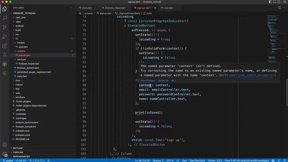Open pubspec.yaml in the explorer
This screenshot has height=162, width=288.
[23, 135]
